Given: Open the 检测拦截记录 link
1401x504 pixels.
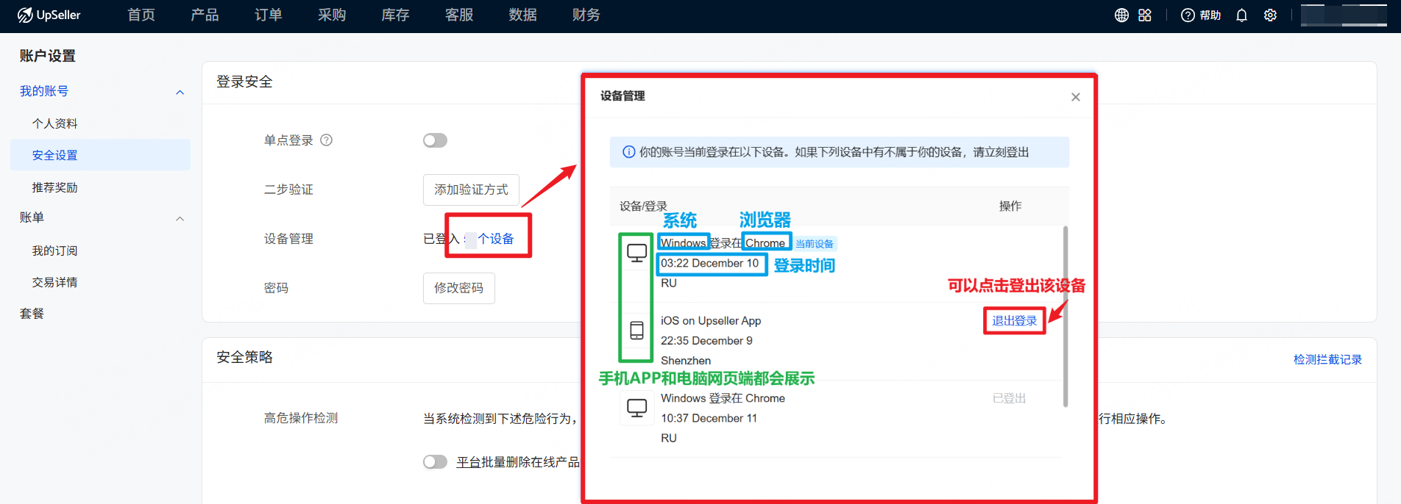Looking at the screenshot, I should [1327, 359].
